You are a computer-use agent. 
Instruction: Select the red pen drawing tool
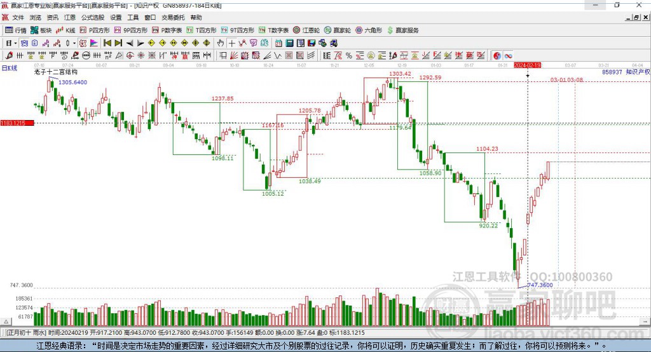click(9, 56)
